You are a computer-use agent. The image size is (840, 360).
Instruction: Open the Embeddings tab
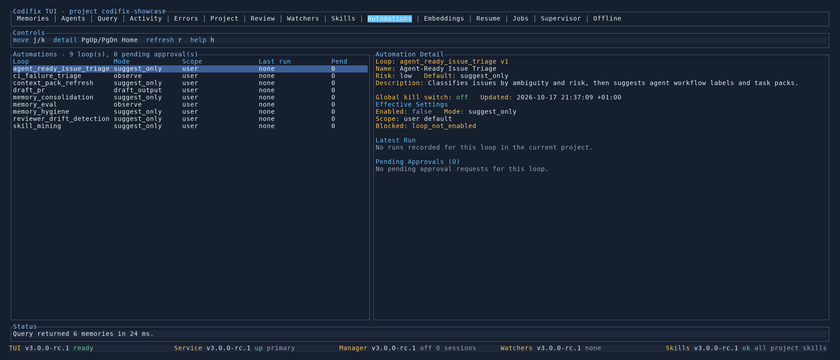tap(444, 18)
